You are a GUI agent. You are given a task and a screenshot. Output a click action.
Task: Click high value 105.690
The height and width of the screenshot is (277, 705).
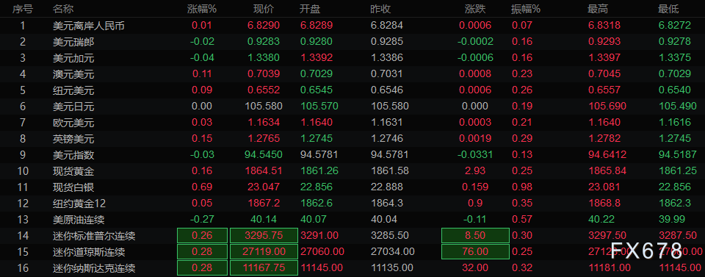coord(607,107)
